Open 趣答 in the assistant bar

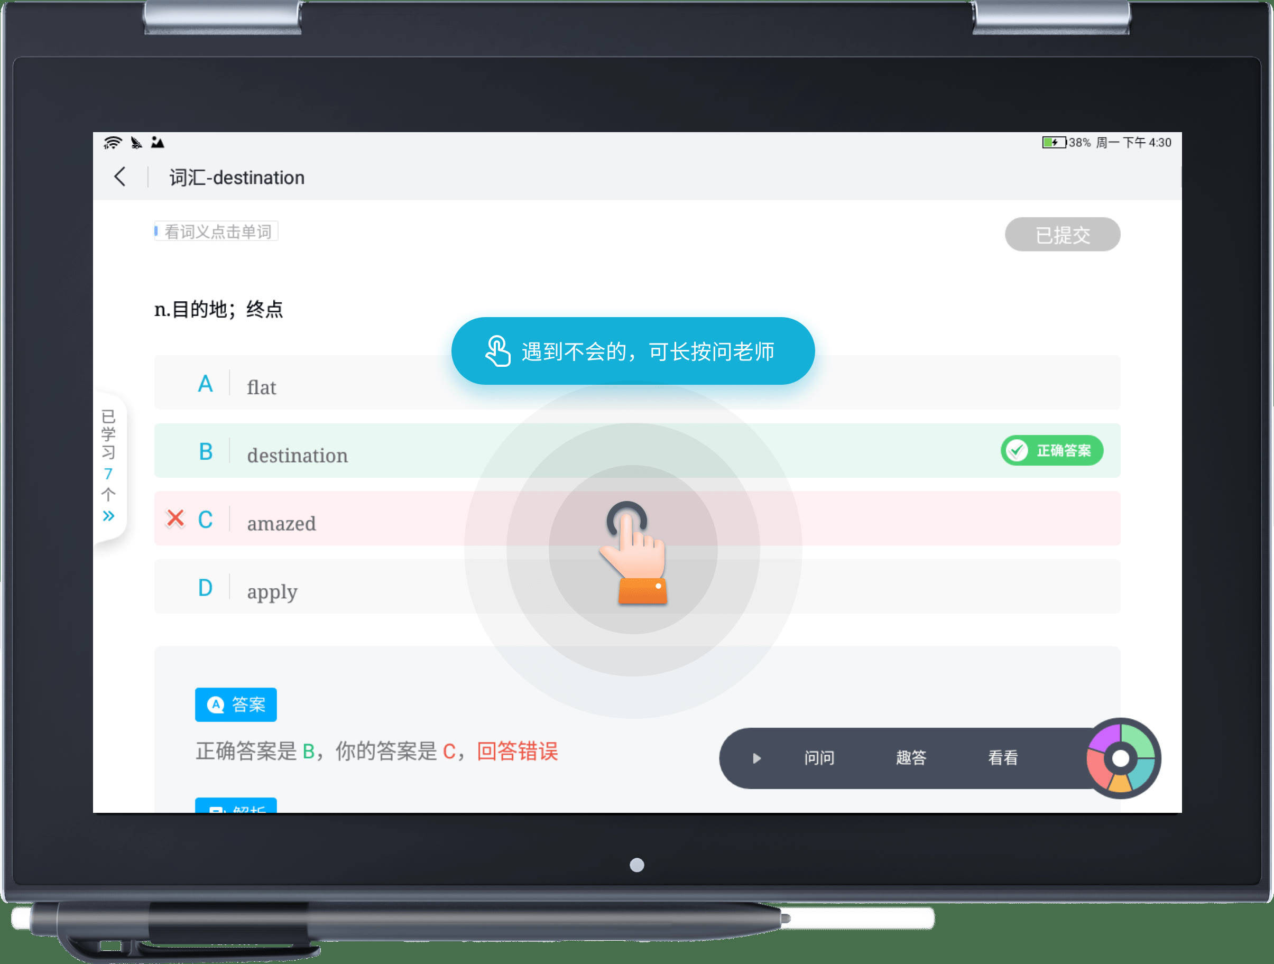[911, 758]
